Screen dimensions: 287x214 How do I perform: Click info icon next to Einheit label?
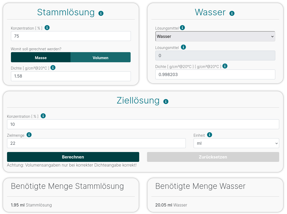[x=210, y=135]
